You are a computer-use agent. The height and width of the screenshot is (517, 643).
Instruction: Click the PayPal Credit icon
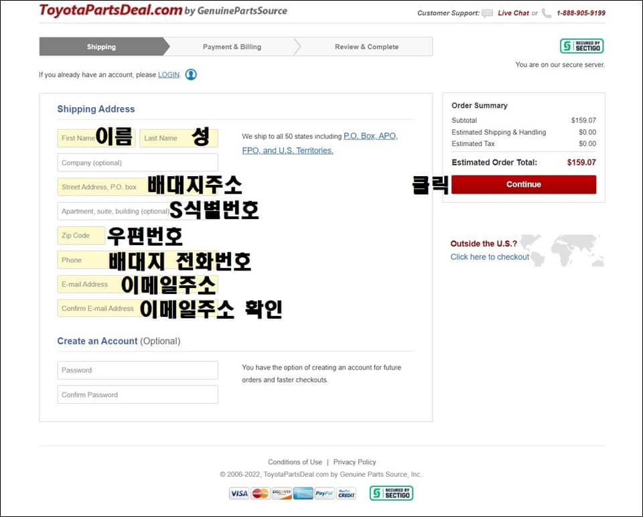[346, 493]
